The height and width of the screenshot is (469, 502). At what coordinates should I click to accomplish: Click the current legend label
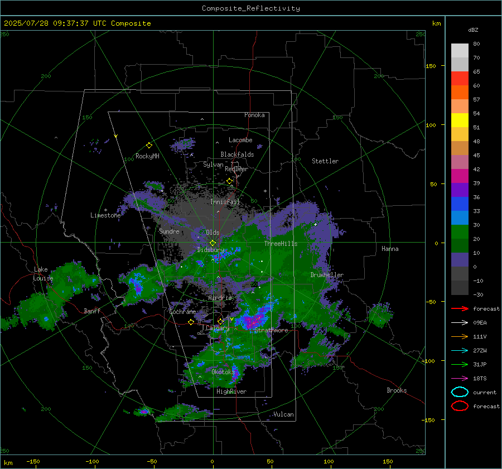(485, 392)
